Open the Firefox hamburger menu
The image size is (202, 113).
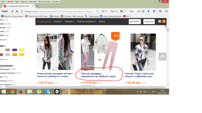click(x=160, y=11)
